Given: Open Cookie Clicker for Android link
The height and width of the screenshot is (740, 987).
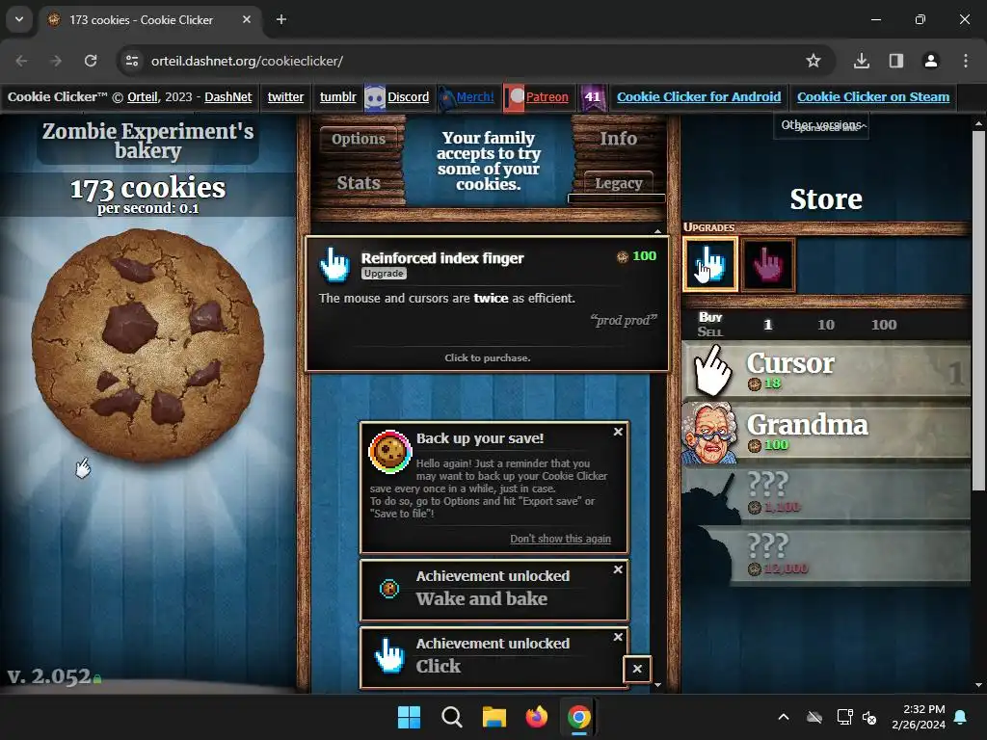Looking at the screenshot, I should coord(699,97).
